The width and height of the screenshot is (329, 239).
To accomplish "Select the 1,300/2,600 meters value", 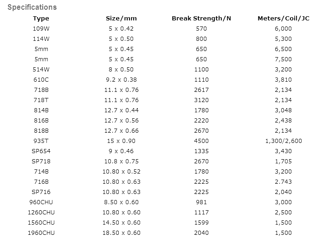I will pyautogui.click(x=284, y=141).
